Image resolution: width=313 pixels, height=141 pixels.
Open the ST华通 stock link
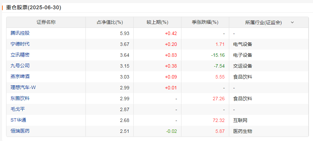pos(18,120)
